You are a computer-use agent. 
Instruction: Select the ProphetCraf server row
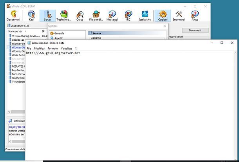pos(17,78)
